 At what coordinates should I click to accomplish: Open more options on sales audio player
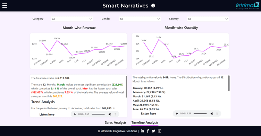pyautogui.click(x=115, y=114)
